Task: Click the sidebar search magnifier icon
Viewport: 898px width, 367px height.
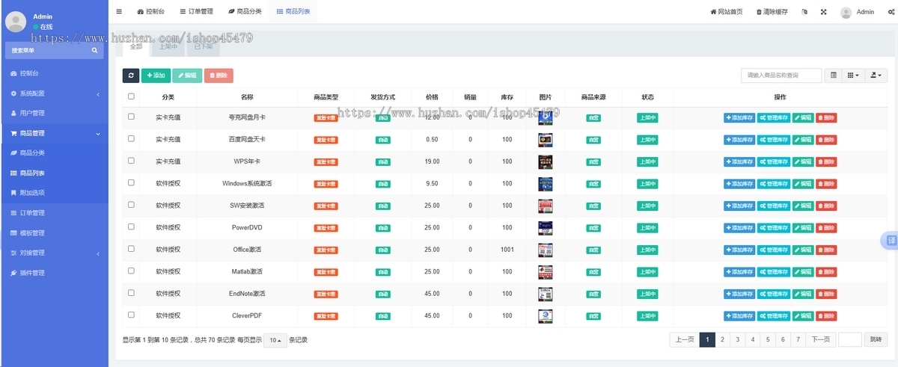Action: point(94,50)
